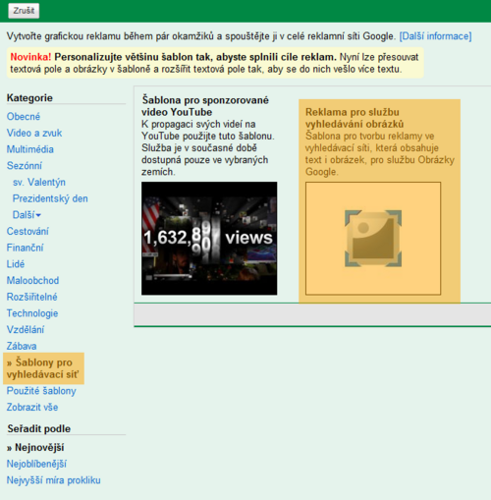The image size is (491, 500).
Task: Open the Zábava category
Action: (x=22, y=346)
